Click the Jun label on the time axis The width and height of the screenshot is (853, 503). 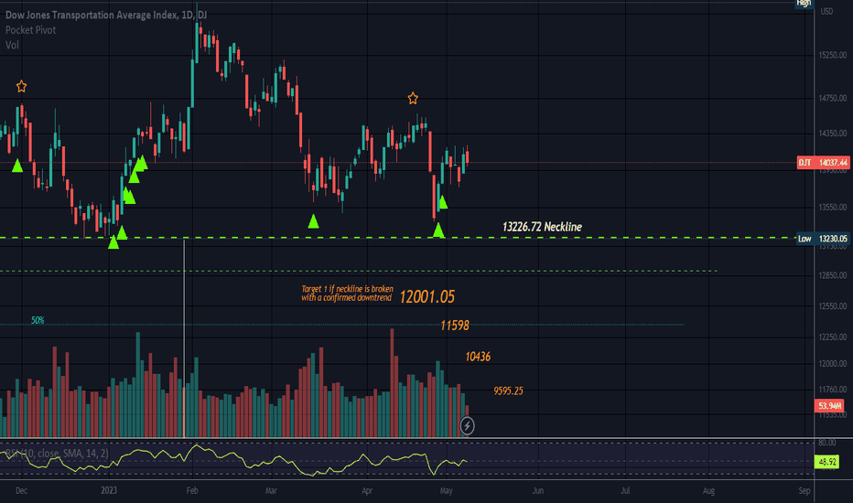click(538, 490)
